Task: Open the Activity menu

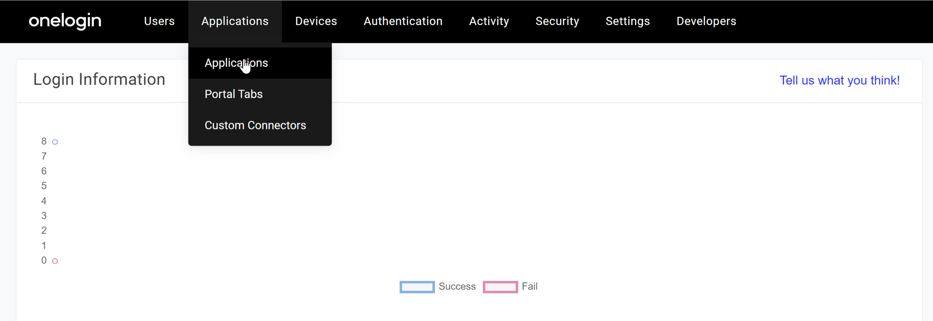Action: (x=489, y=21)
